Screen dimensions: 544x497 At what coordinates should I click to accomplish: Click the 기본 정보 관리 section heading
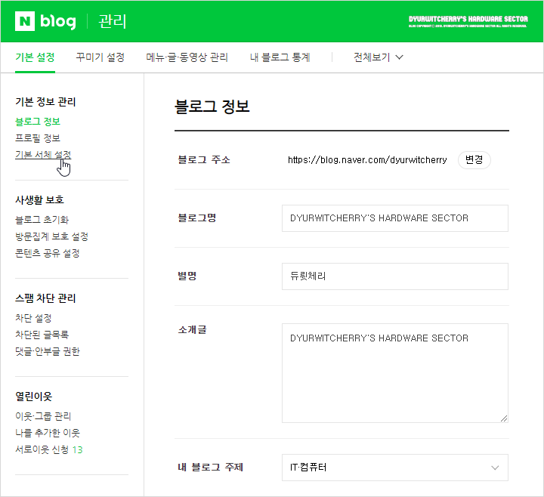tap(45, 102)
